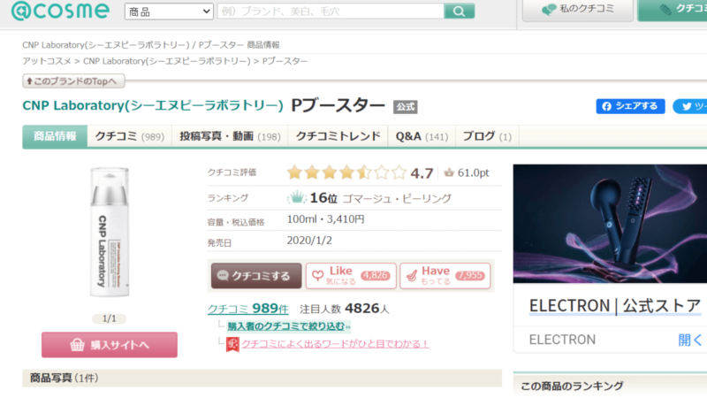This screenshot has width=707, height=398.
Task: Click the 1/1 image counter
Action: click(109, 318)
